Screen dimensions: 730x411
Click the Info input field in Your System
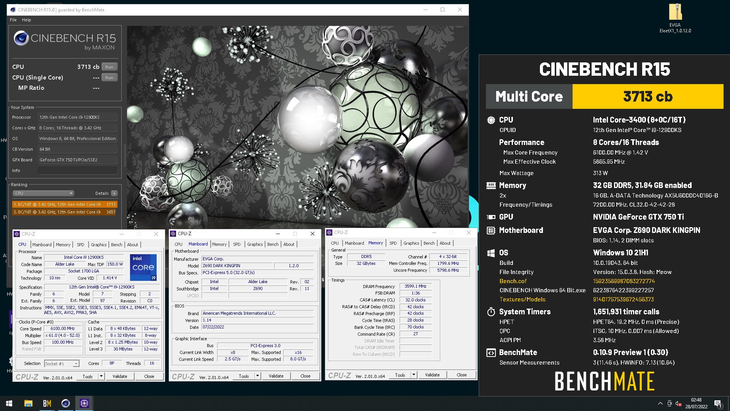tap(78, 170)
